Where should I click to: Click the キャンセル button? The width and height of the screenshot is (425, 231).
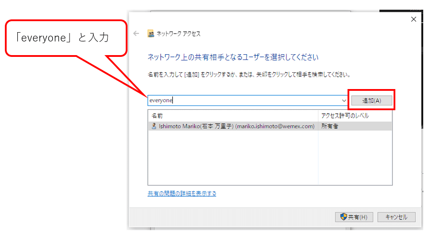pos(396,217)
